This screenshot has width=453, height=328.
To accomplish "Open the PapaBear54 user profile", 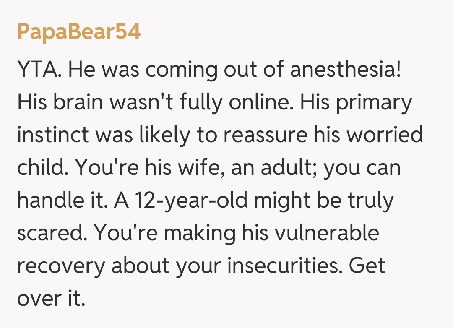I will (79, 32).
